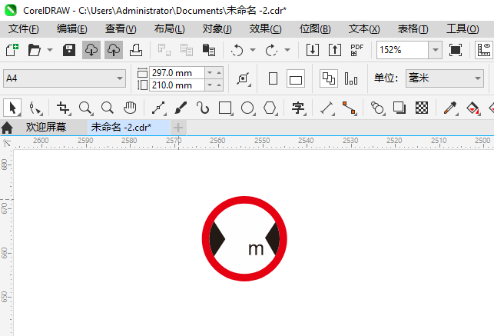This screenshot has height=336, width=494.
Task: Click the cloud download icon
Action: point(91,50)
